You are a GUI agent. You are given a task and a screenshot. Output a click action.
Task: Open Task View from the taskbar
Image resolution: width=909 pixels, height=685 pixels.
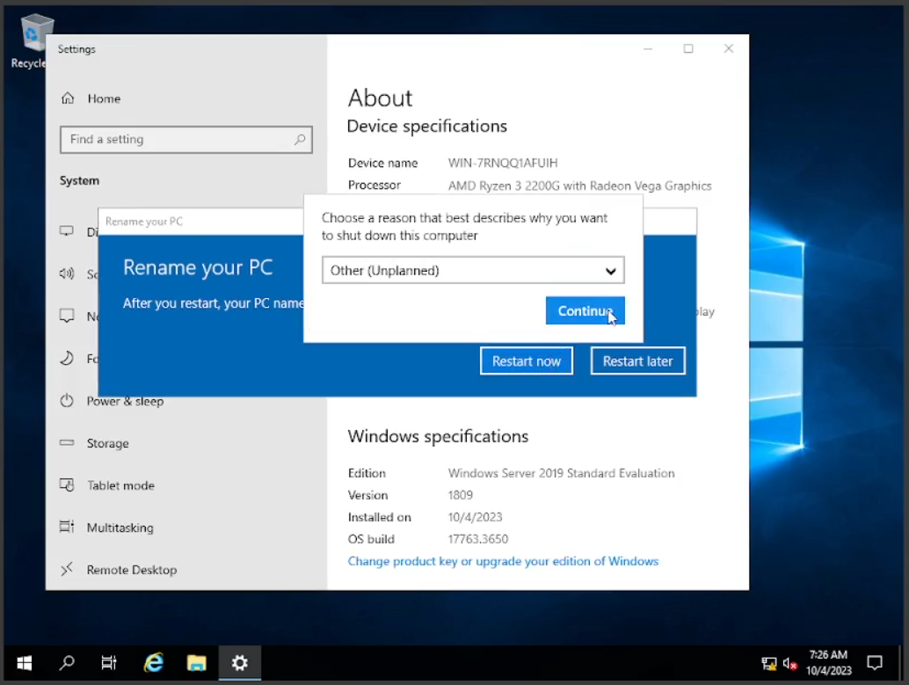[x=109, y=662]
